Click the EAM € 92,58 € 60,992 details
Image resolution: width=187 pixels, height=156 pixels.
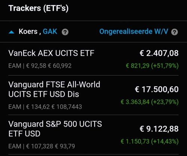[x=40, y=66]
